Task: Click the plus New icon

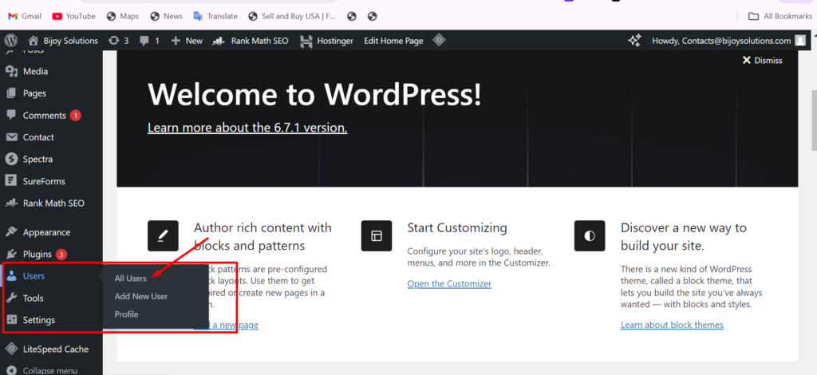Action: [176, 41]
